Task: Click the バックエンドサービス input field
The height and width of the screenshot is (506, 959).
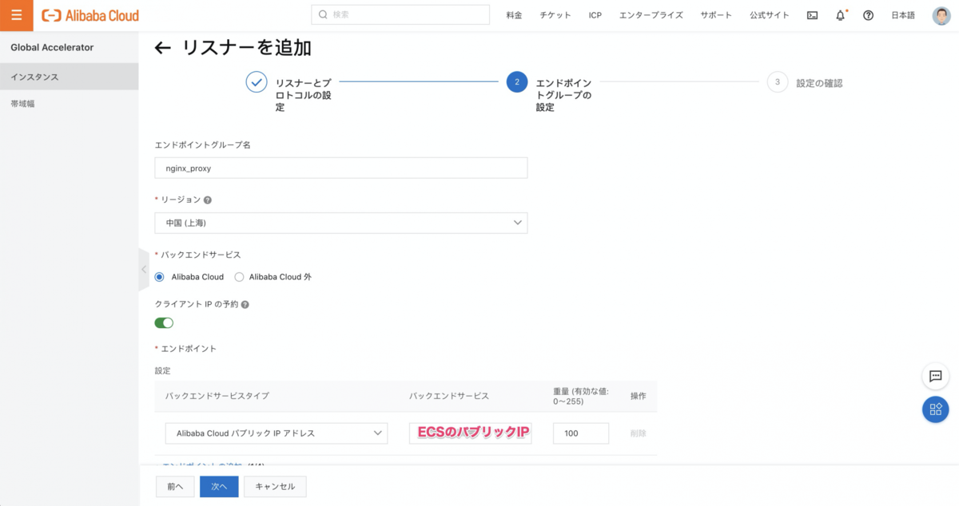Action: [x=471, y=433]
